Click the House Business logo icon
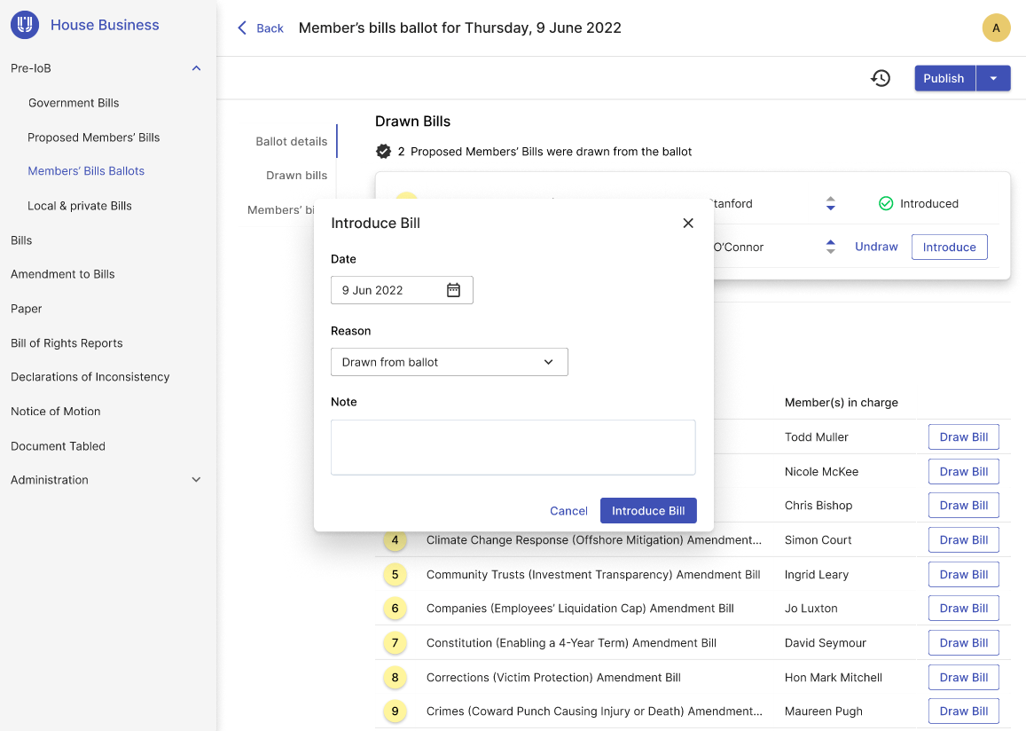1026x731 pixels. point(25,25)
